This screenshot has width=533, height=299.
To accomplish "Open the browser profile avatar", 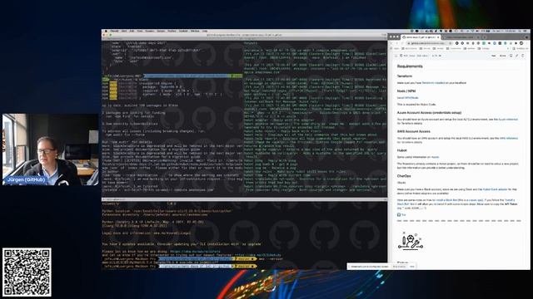I will [x=521, y=43].
